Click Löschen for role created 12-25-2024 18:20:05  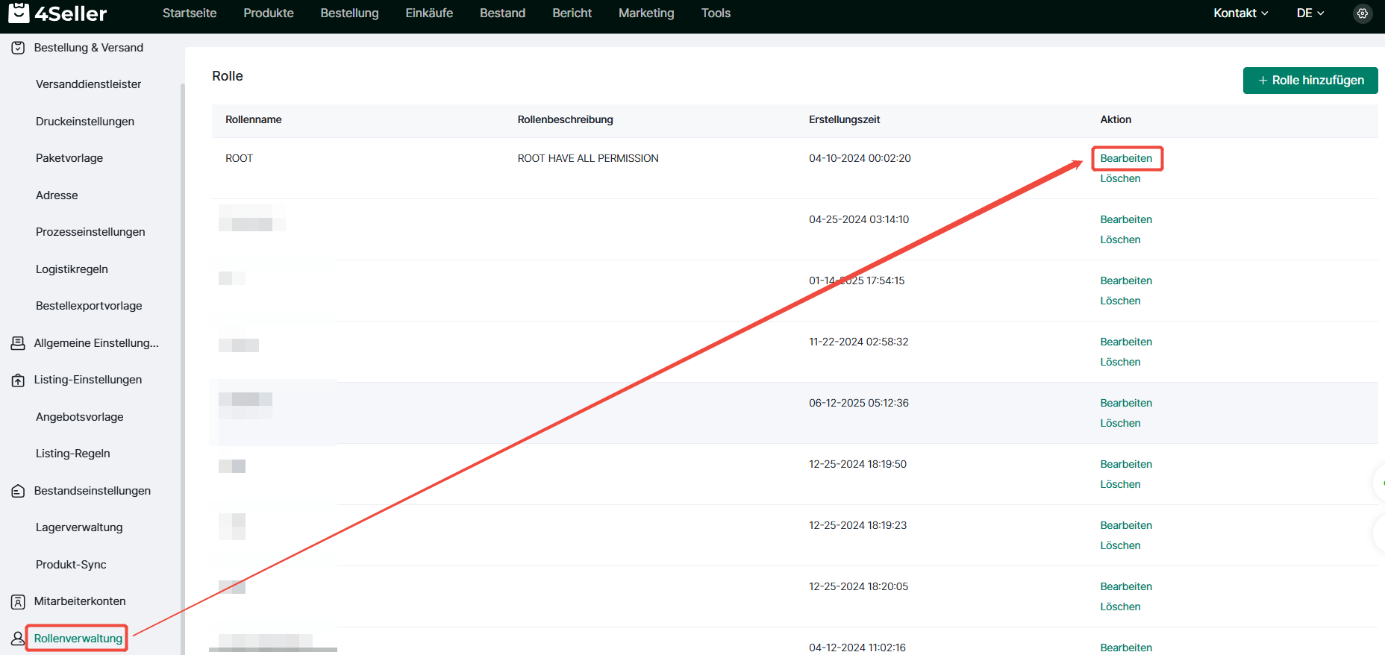1120,607
